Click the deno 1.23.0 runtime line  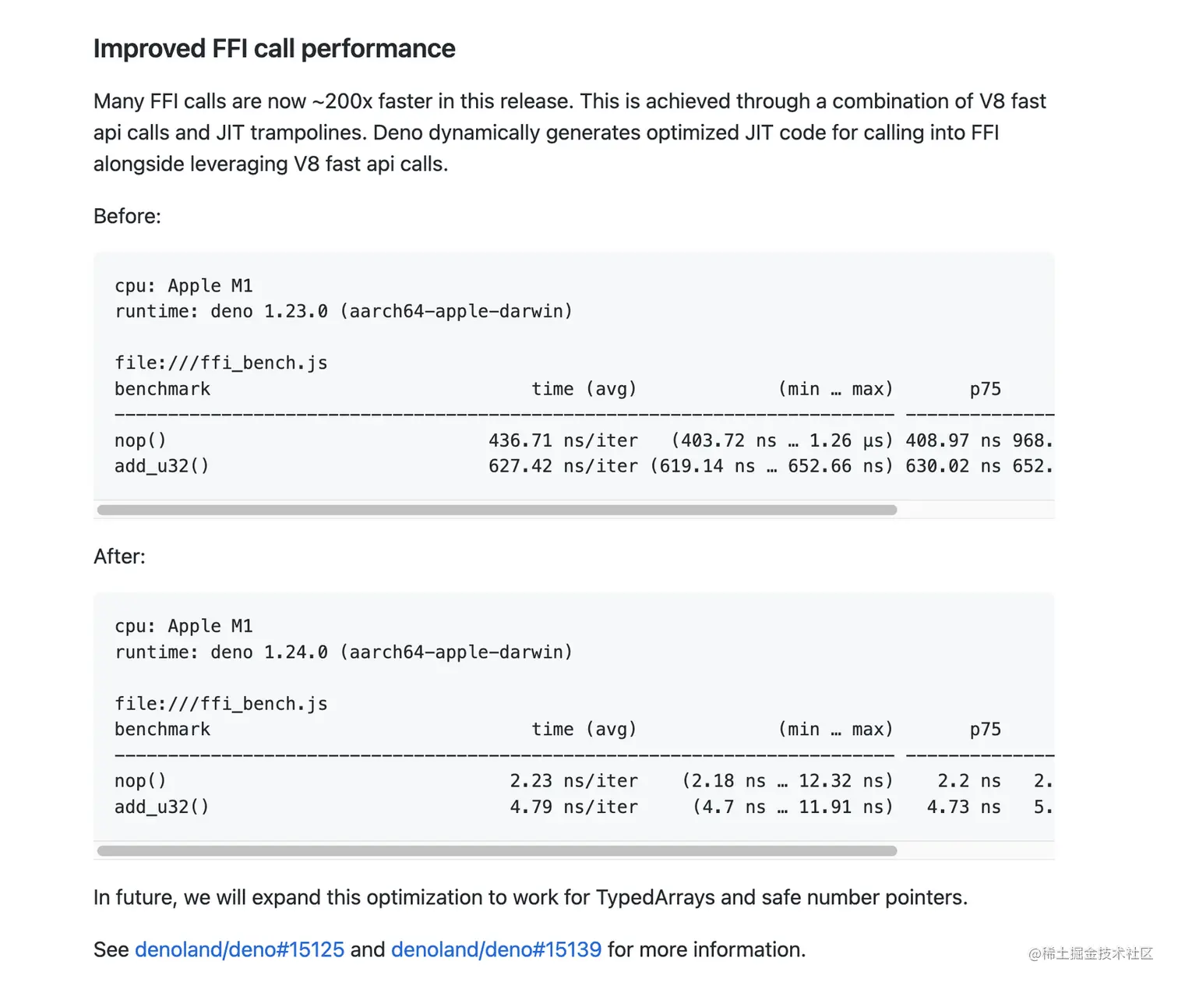[x=344, y=311]
